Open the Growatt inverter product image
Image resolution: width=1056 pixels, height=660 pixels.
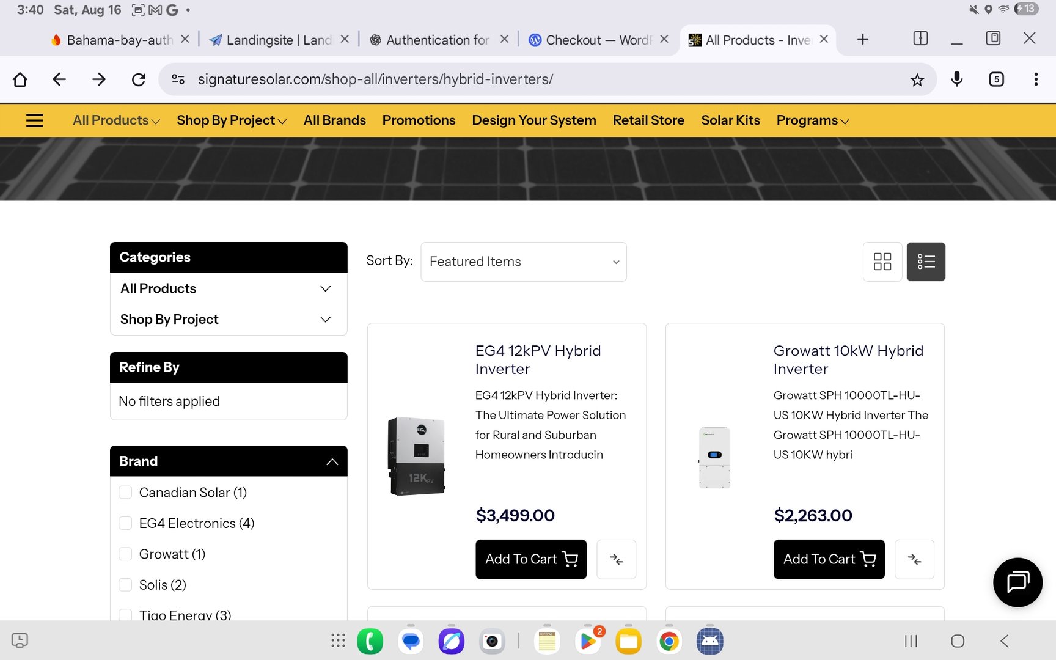point(714,457)
